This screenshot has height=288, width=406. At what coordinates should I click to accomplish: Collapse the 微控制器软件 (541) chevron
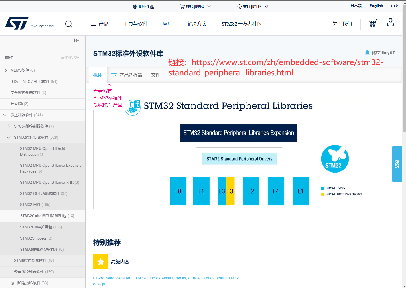[x=5, y=115]
